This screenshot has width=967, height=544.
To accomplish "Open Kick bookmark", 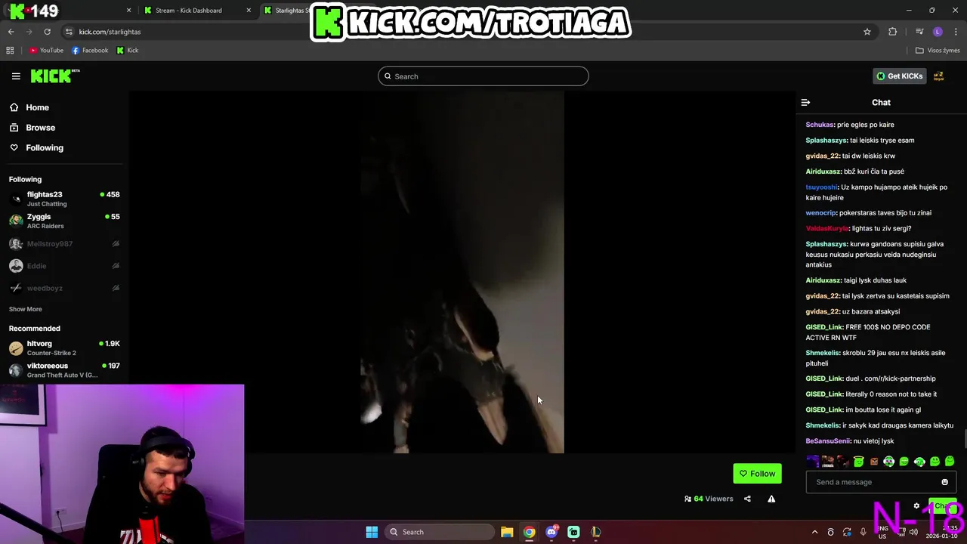I will click(x=128, y=51).
